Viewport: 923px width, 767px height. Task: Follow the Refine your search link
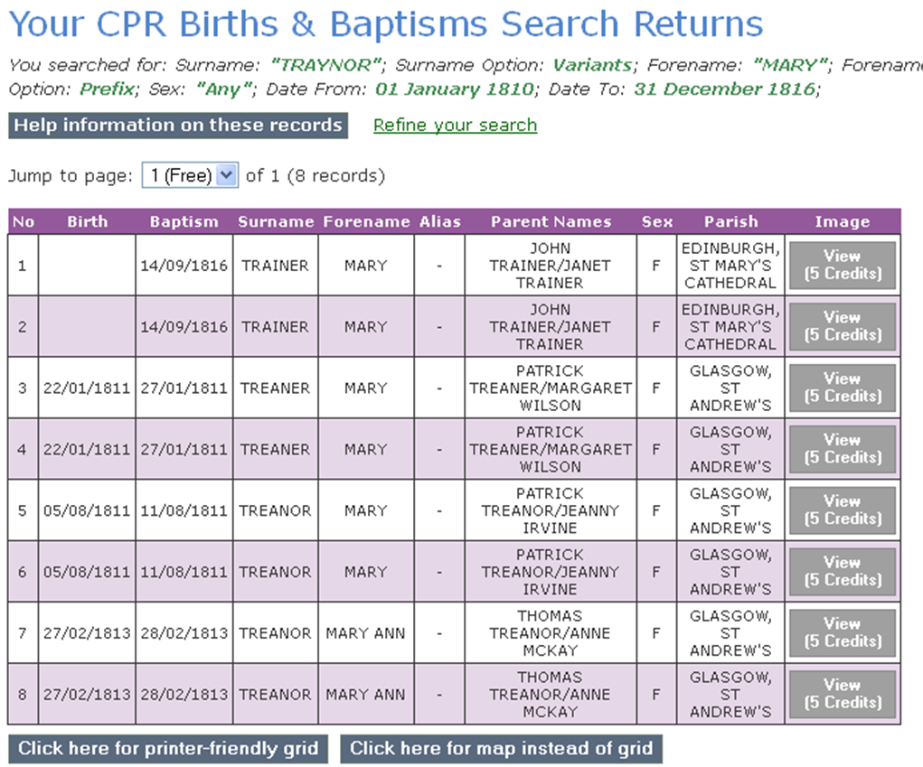[455, 126]
